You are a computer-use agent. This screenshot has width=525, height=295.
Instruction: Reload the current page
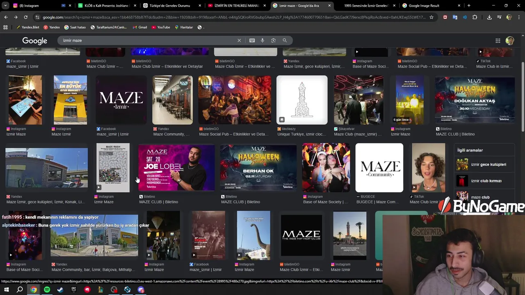coord(25,17)
